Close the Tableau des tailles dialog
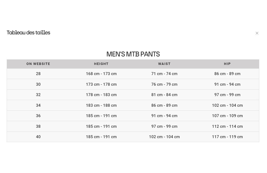 (257, 33)
